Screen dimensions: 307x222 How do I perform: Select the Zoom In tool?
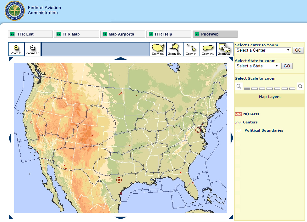pos(16,49)
